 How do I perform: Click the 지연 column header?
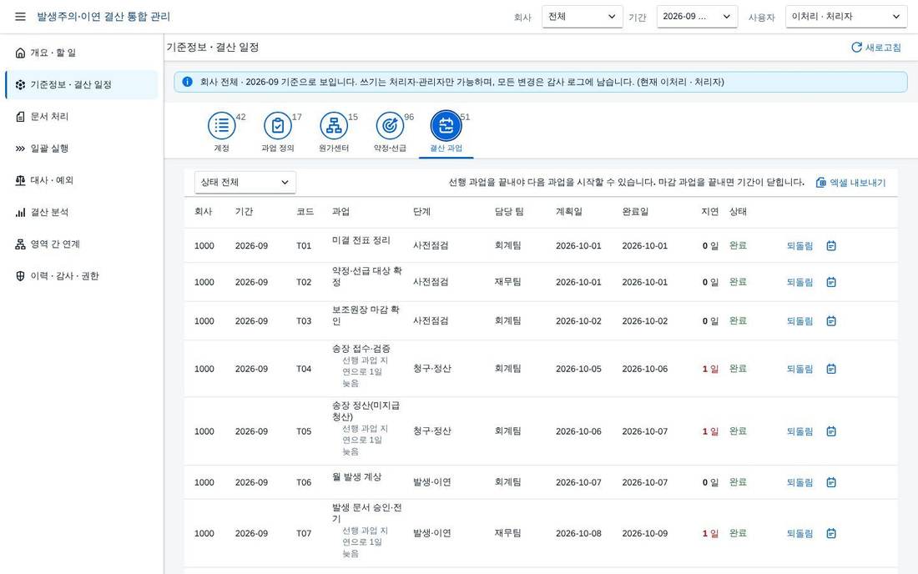(709, 212)
